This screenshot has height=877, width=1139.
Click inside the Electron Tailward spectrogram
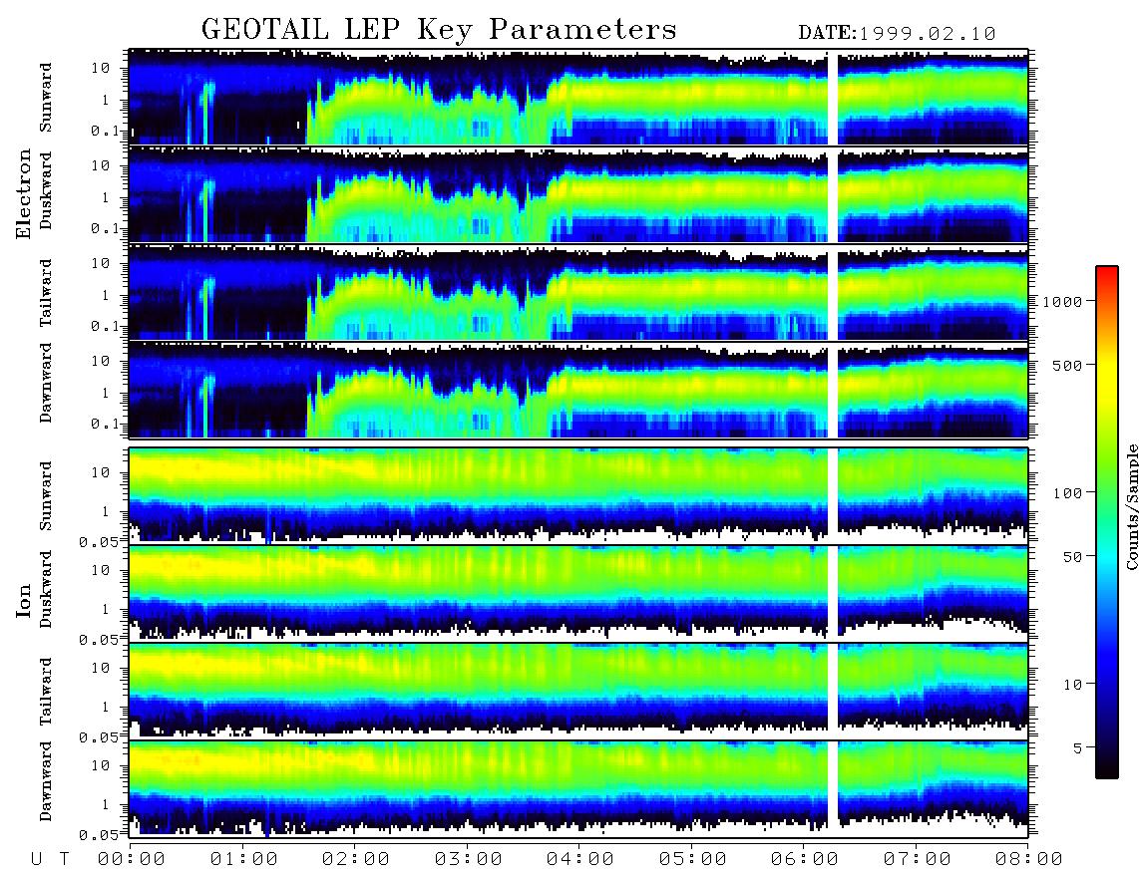(578, 293)
